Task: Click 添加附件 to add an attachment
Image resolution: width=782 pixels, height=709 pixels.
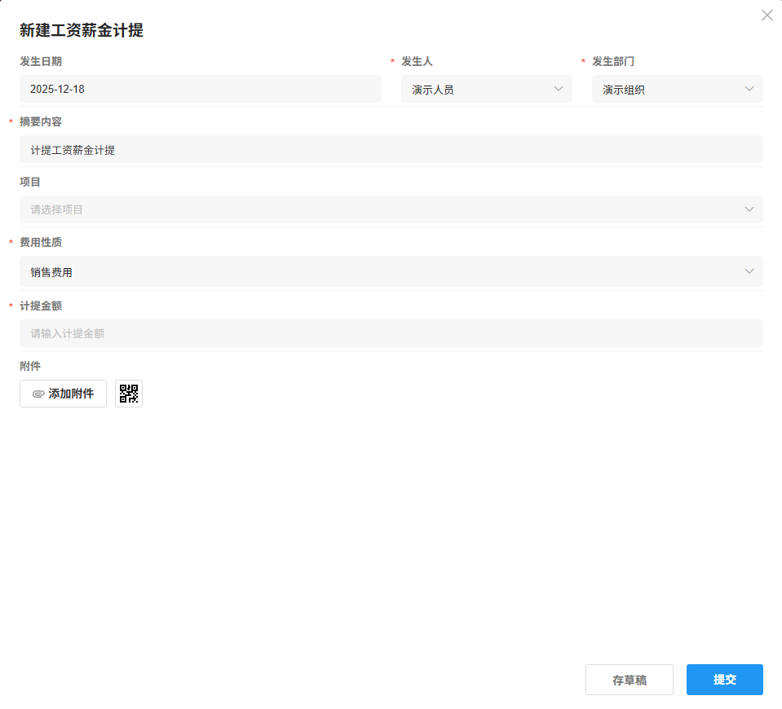Action: click(63, 393)
